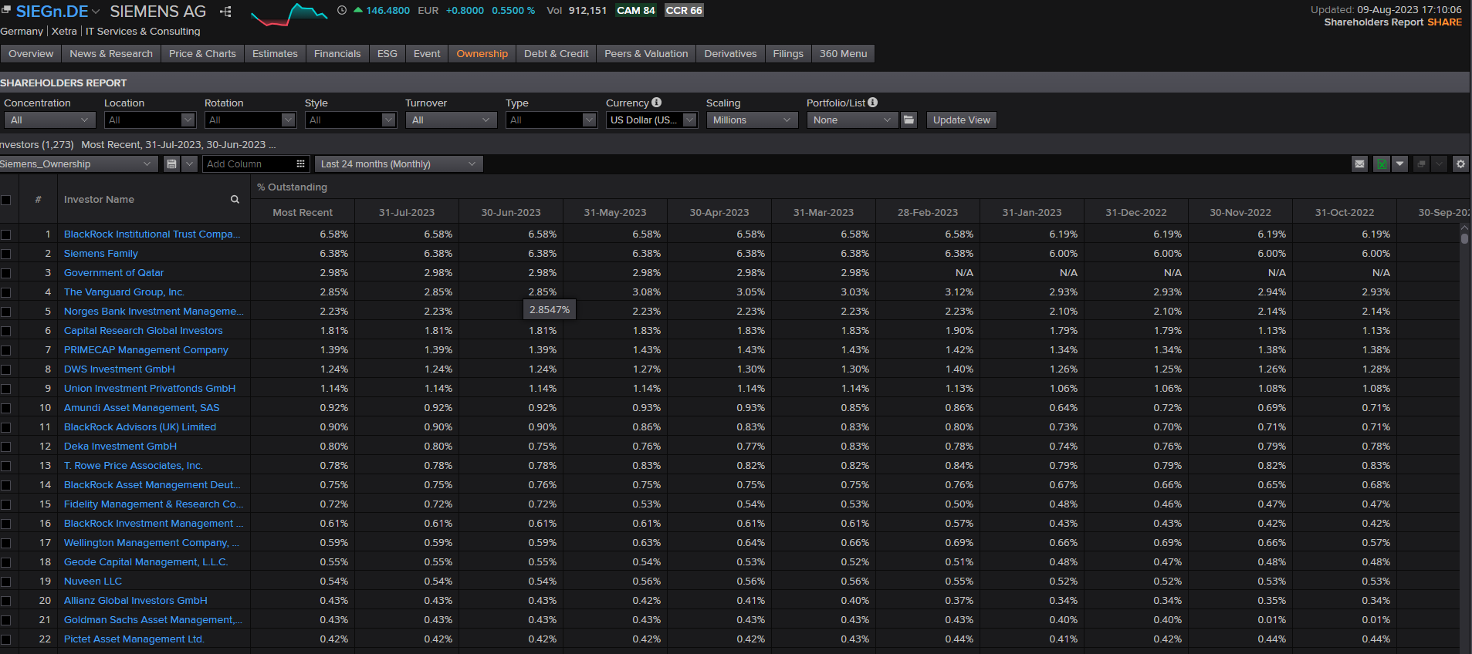Switch to the Price & Charts tab
The image size is (1472, 654).
(x=202, y=53)
